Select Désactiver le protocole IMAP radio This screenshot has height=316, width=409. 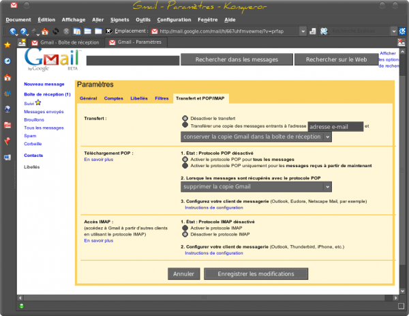[185, 234]
